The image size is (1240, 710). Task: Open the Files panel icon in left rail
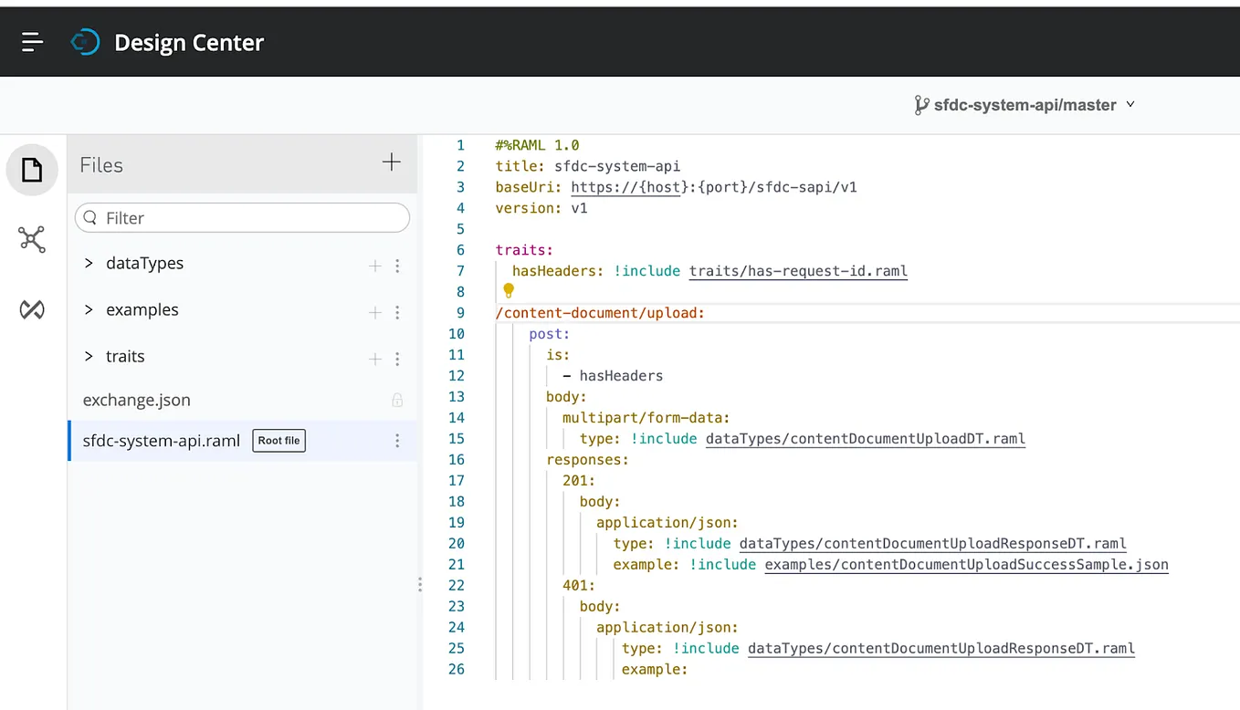[32, 169]
